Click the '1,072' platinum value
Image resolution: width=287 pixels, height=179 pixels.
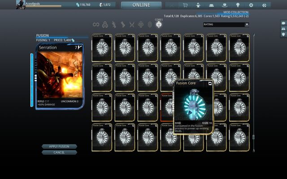tap(107, 5)
